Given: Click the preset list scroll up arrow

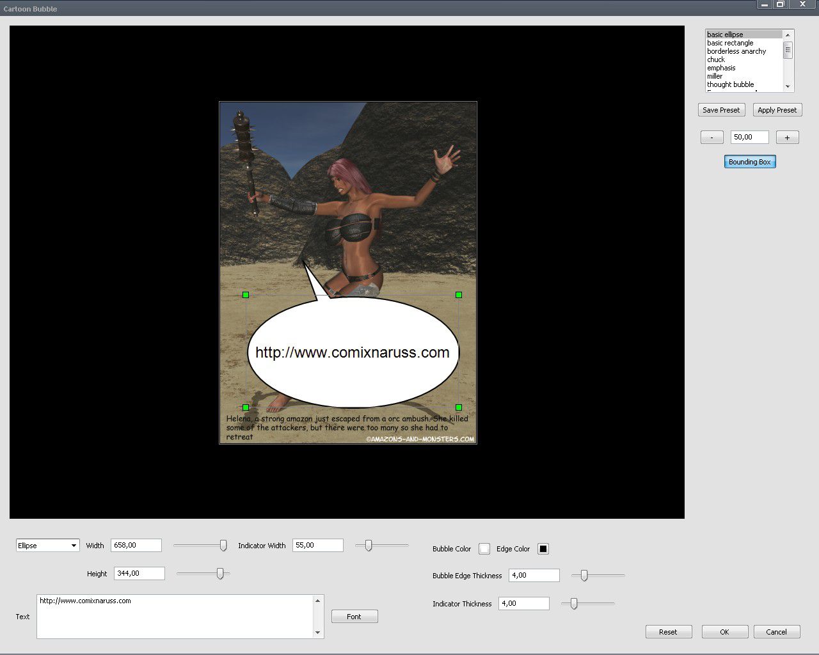Looking at the screenshot, I should (788, 35).
